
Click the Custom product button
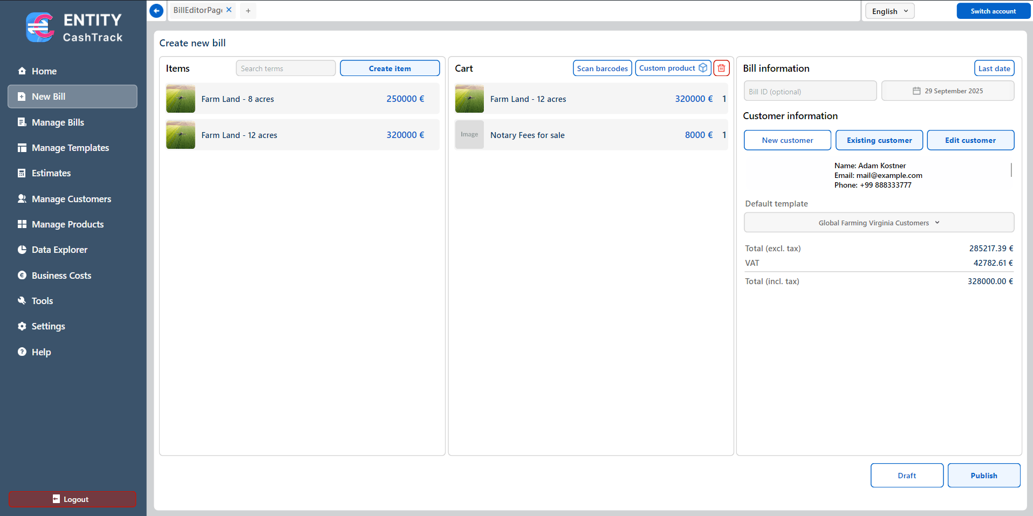(x=673, y=68)
